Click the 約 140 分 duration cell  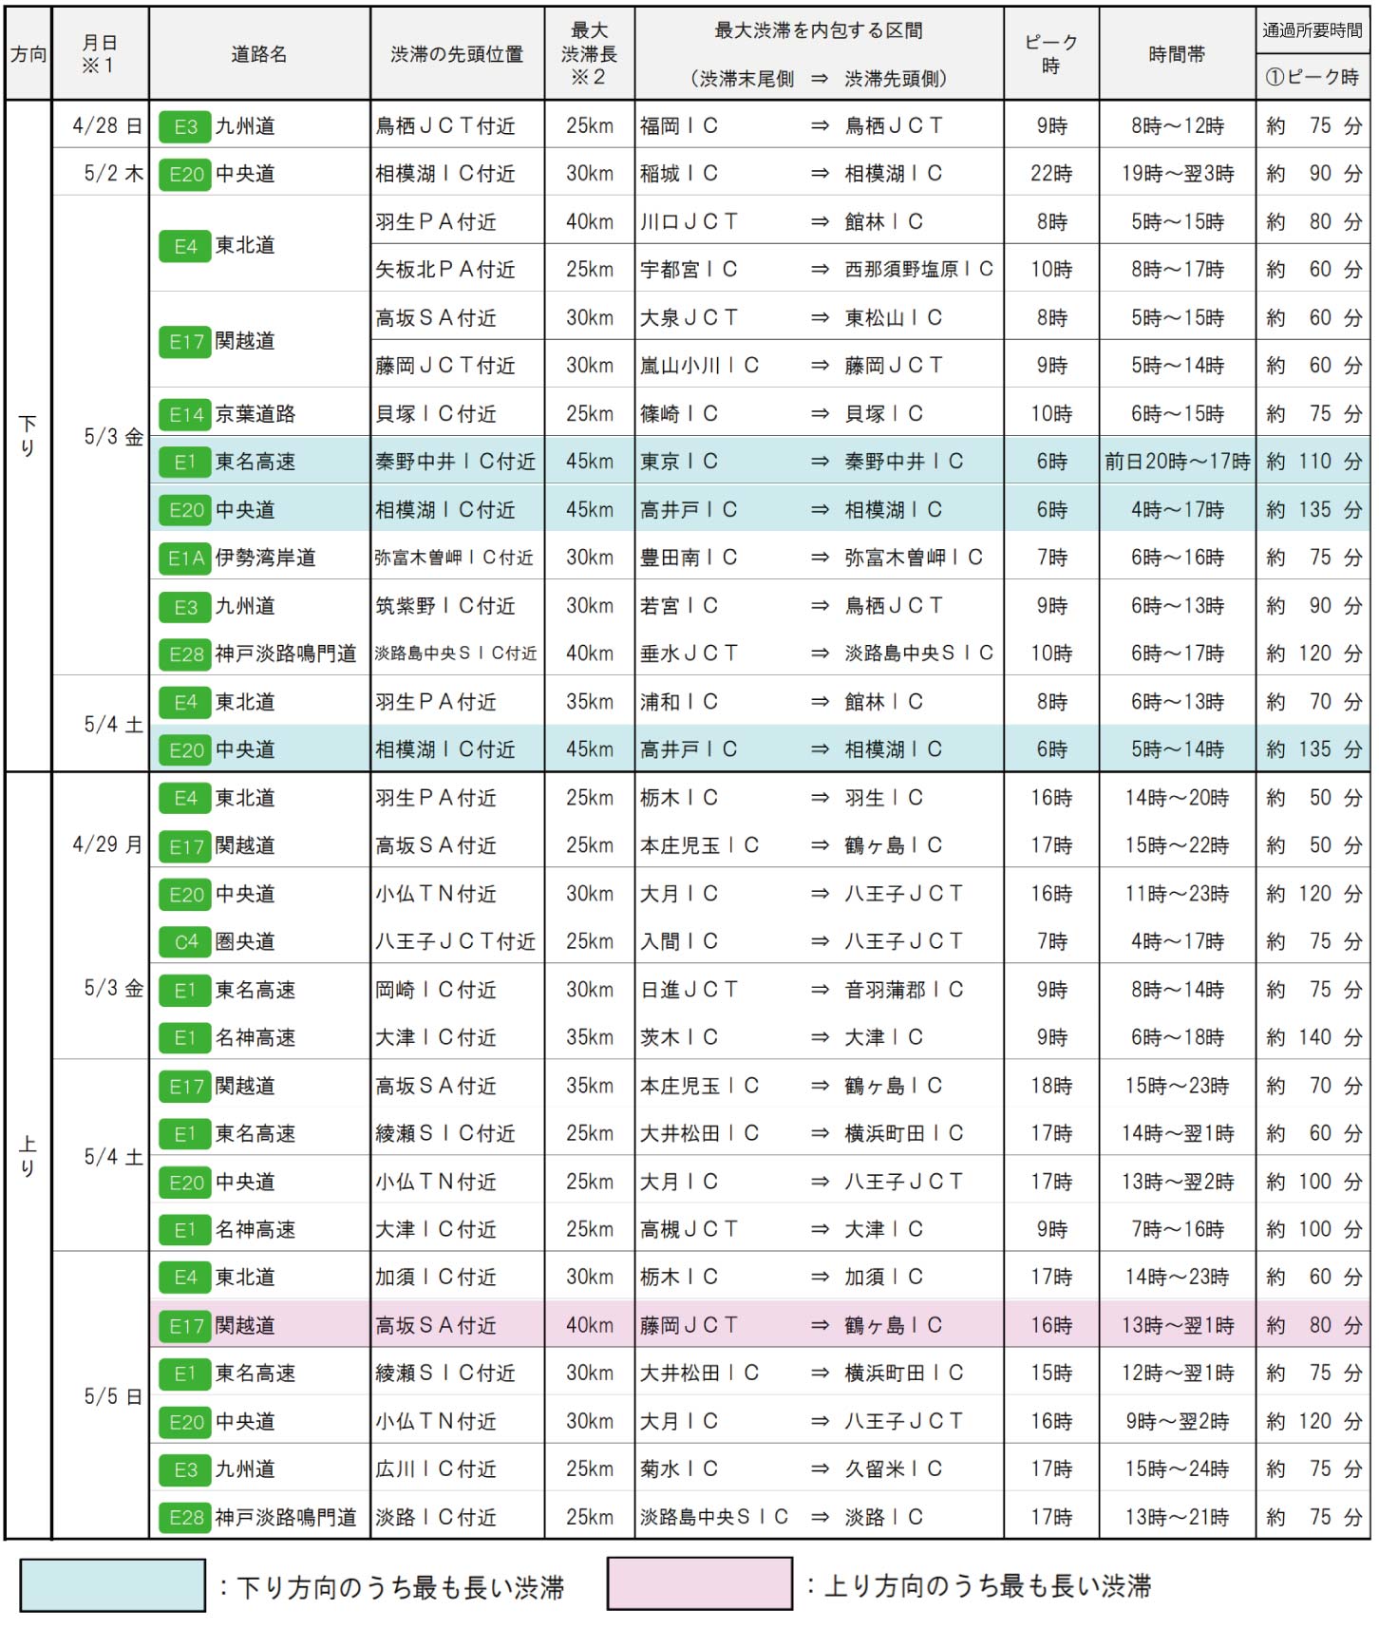pyautogui.click(x=1313, y=1037)
